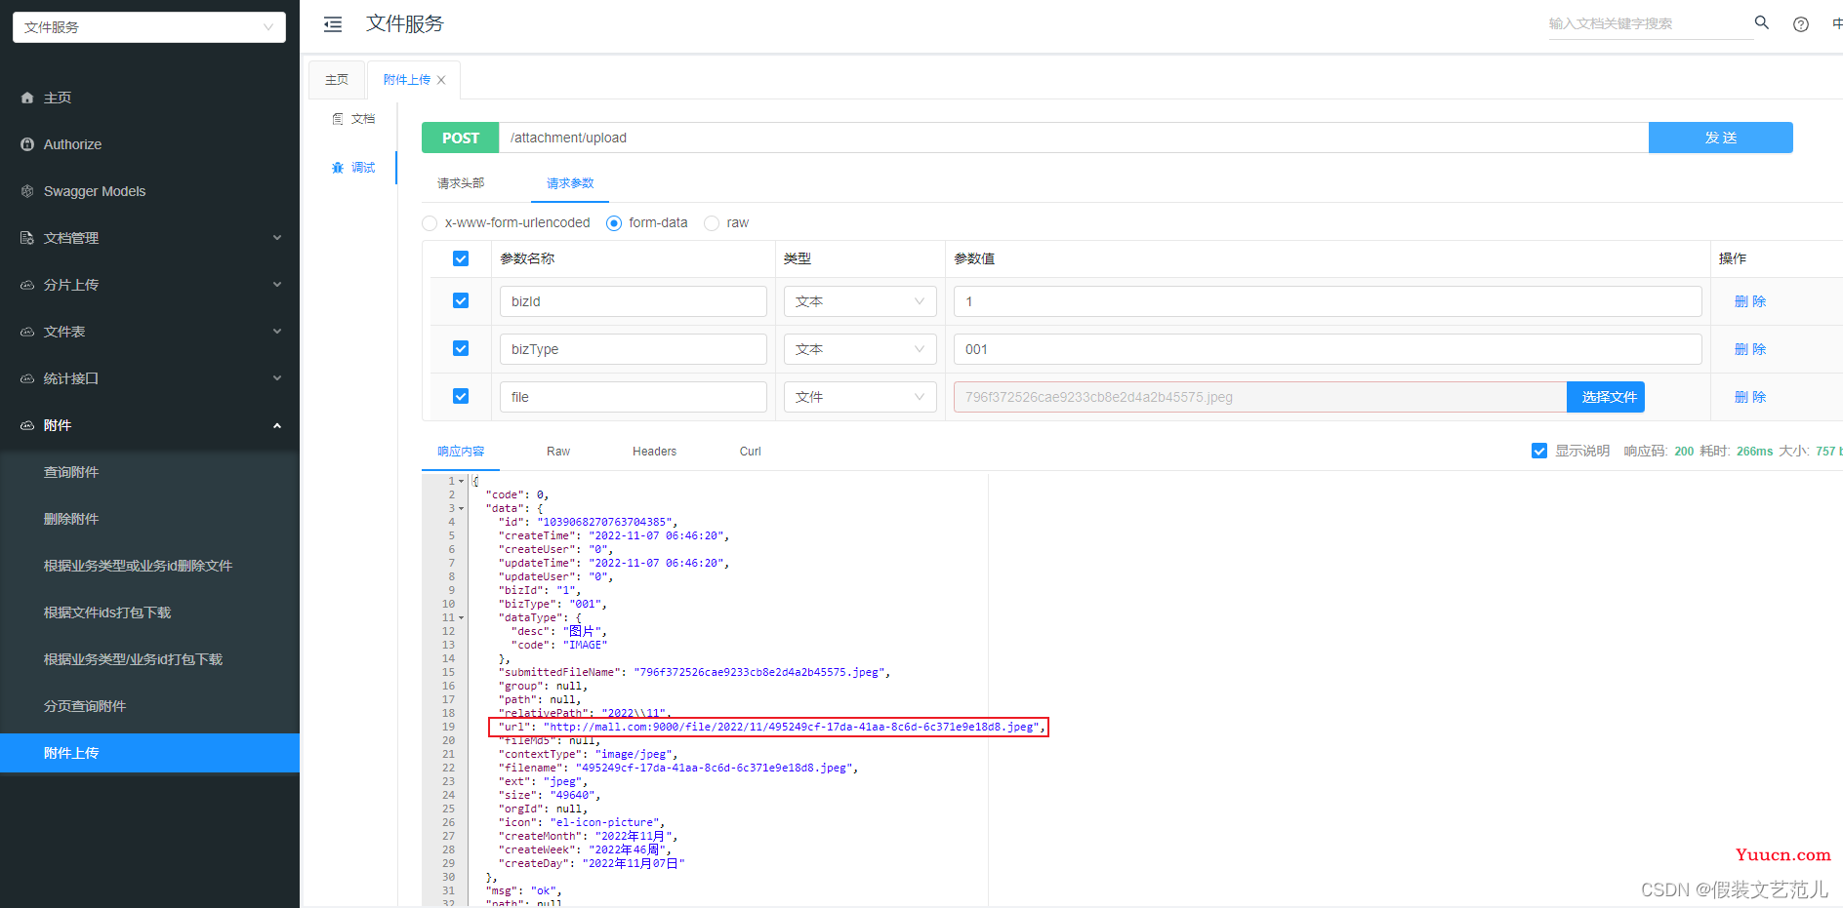The height and width of the screenshot is (908, 1843).
Task: Open the Raw response tab
Action: point(558,452)
